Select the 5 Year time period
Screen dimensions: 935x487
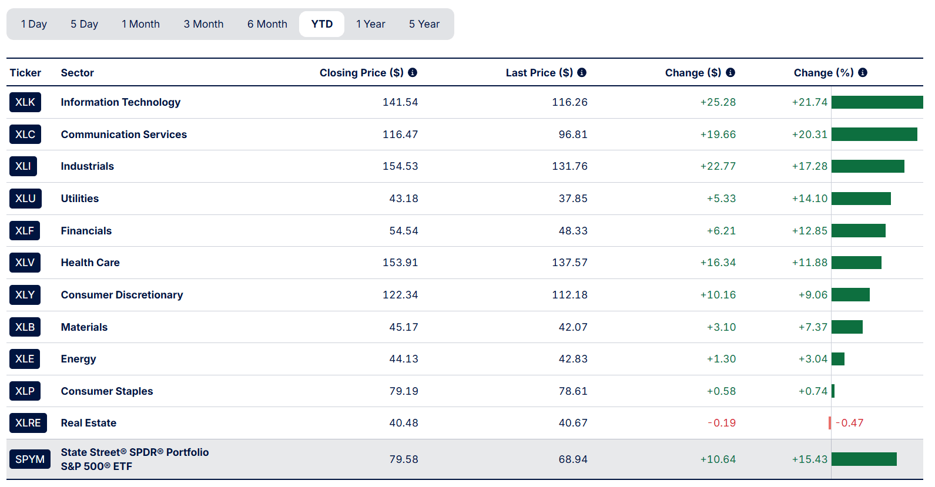(x=424, y=24)
